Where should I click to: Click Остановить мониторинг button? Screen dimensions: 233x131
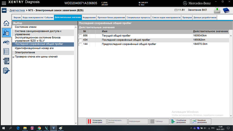96,121
